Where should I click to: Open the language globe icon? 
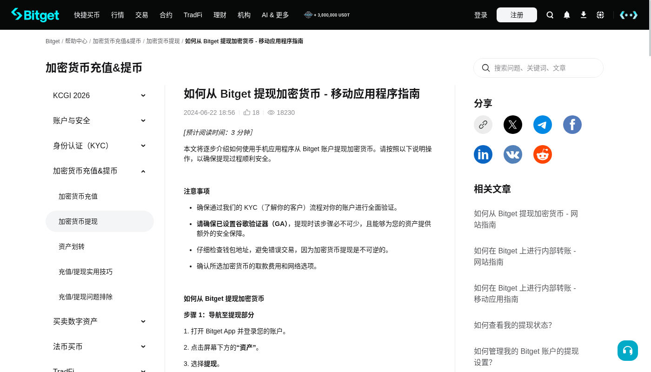(x=600, y=15)
